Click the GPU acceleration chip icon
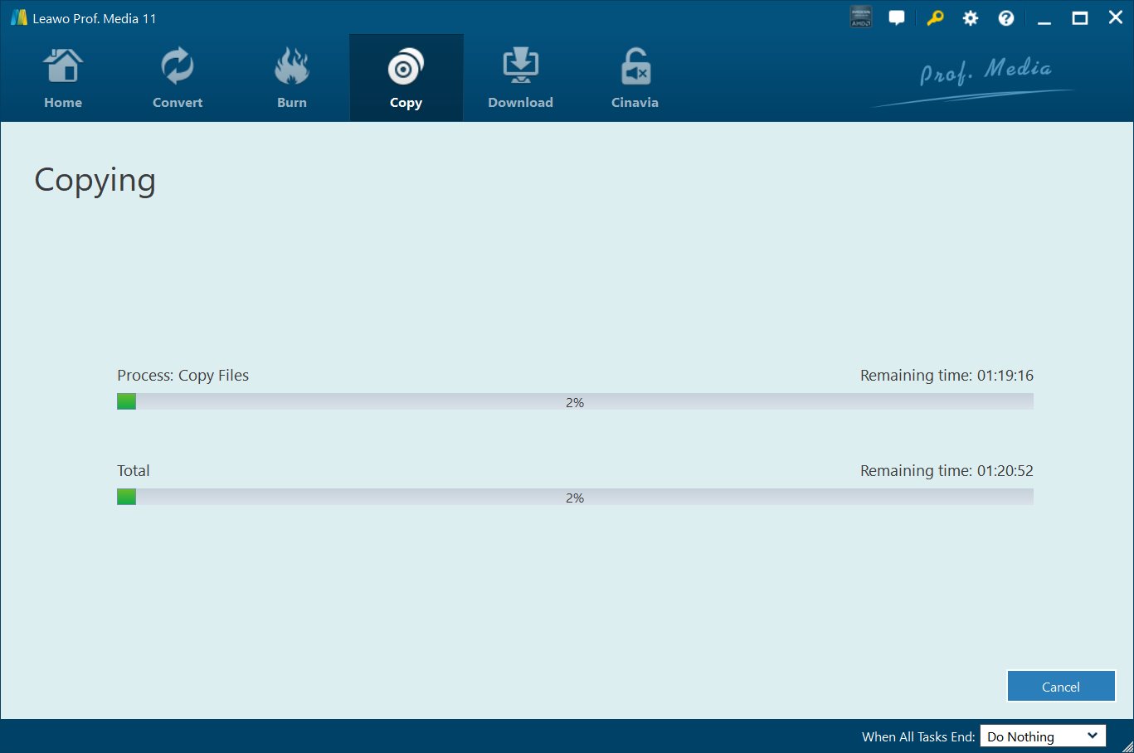The height and width of the screenshot is (753, 1134). pyautogui.click(x=861, y=17)
